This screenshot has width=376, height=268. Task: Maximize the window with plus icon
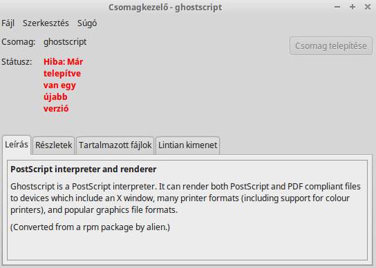tap(352, 7)
